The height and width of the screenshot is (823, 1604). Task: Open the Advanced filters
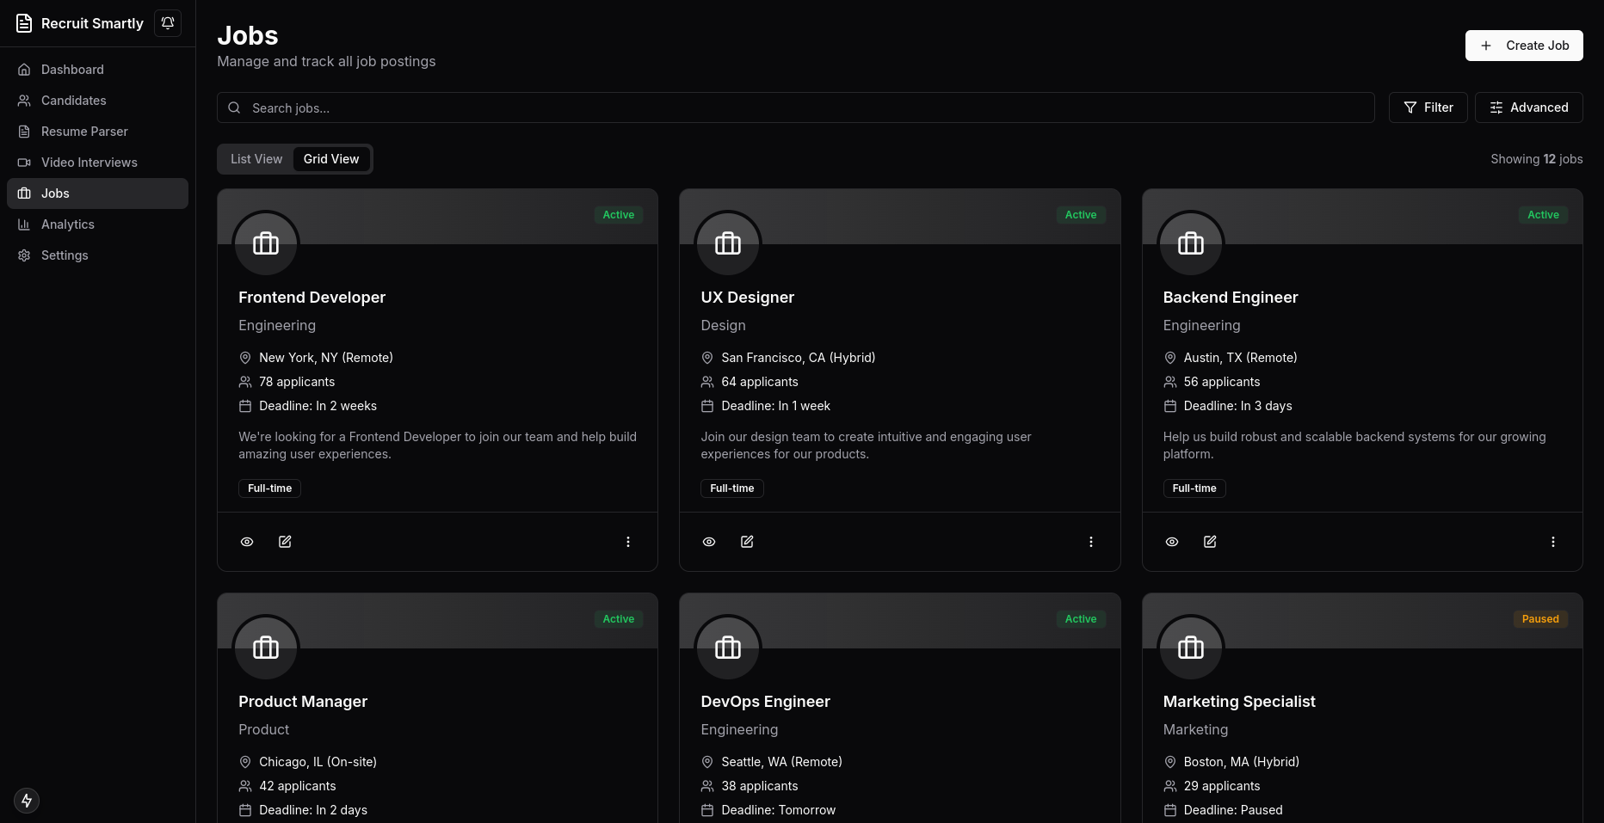[1529, 107]
